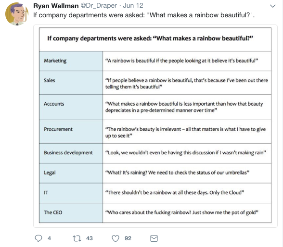The image size is (283, 247).
Task: Click the reply count 4
Action: click(49, 238)
